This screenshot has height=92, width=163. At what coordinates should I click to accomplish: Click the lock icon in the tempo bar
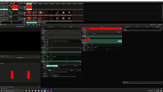37,25
